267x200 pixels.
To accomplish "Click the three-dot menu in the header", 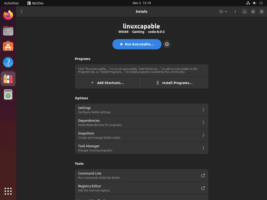I will (235, 11).
